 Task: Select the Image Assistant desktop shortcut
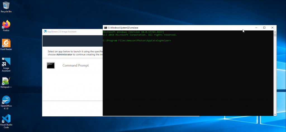pyautogui.click(x=6, y=65)
